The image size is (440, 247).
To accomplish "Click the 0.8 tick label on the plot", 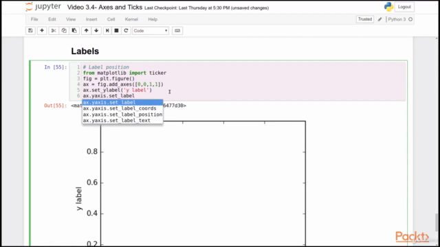I will [92, 152].
